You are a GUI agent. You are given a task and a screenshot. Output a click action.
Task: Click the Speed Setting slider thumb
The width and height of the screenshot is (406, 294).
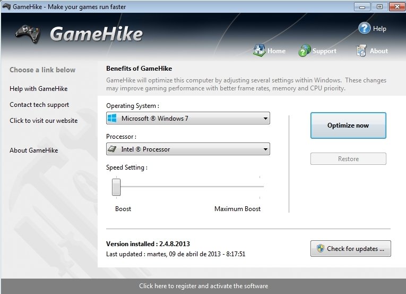click(116, 187)
